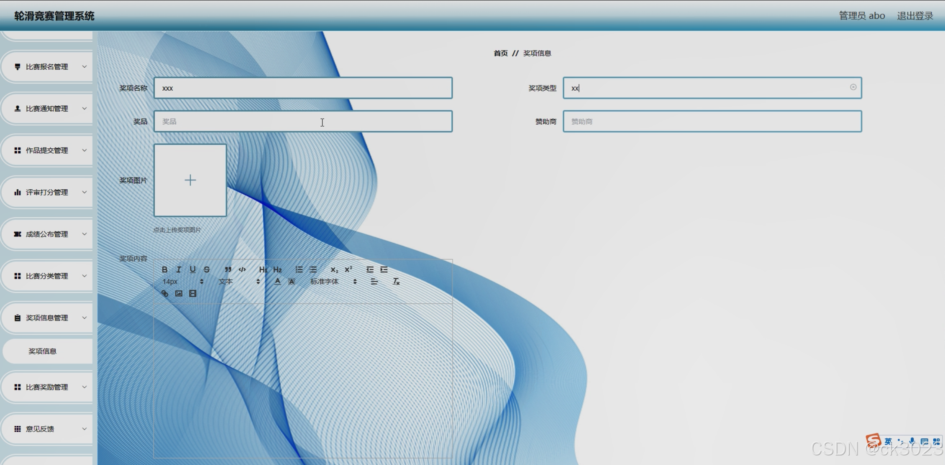Insert a link in the editor
This screenshot has width=945, height=465.
pyautogui.click(x=165, y=293)
